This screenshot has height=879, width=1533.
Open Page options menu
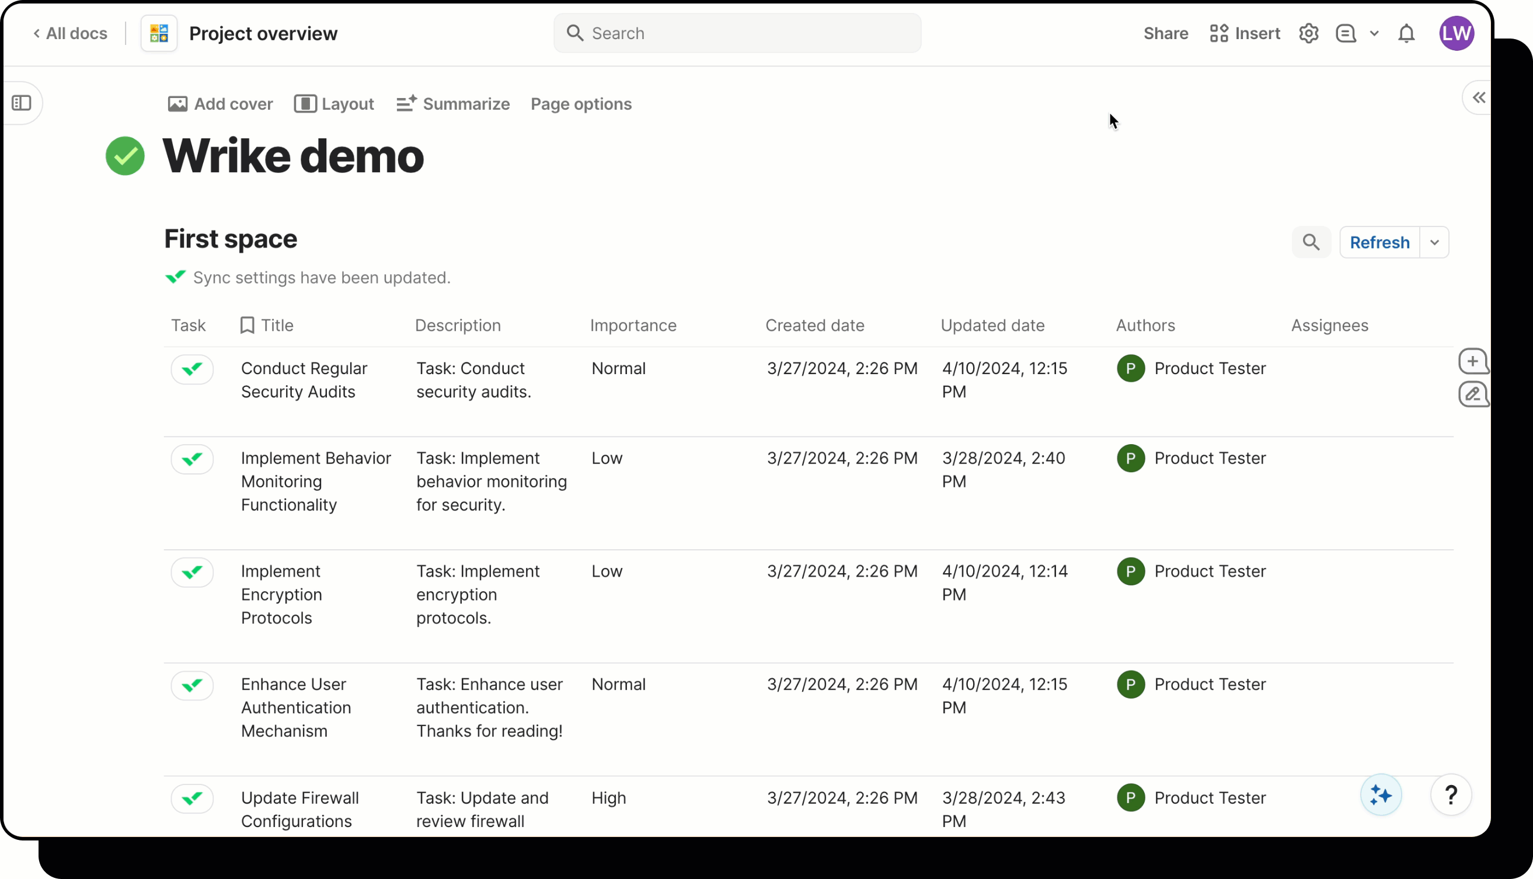pos(581,104)
